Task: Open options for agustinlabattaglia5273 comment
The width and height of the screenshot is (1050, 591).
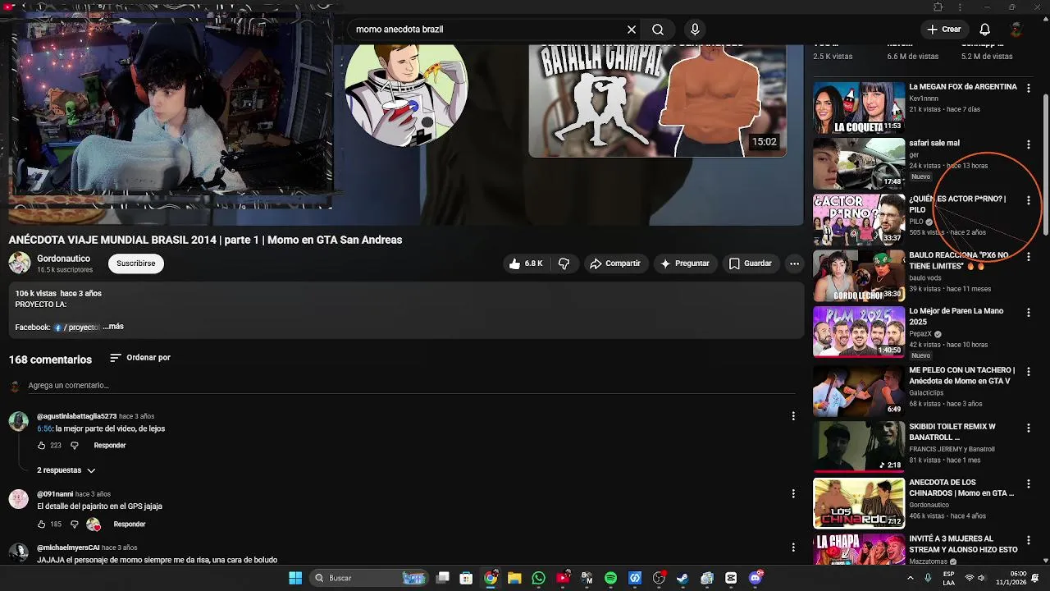Action: (793, 416)
